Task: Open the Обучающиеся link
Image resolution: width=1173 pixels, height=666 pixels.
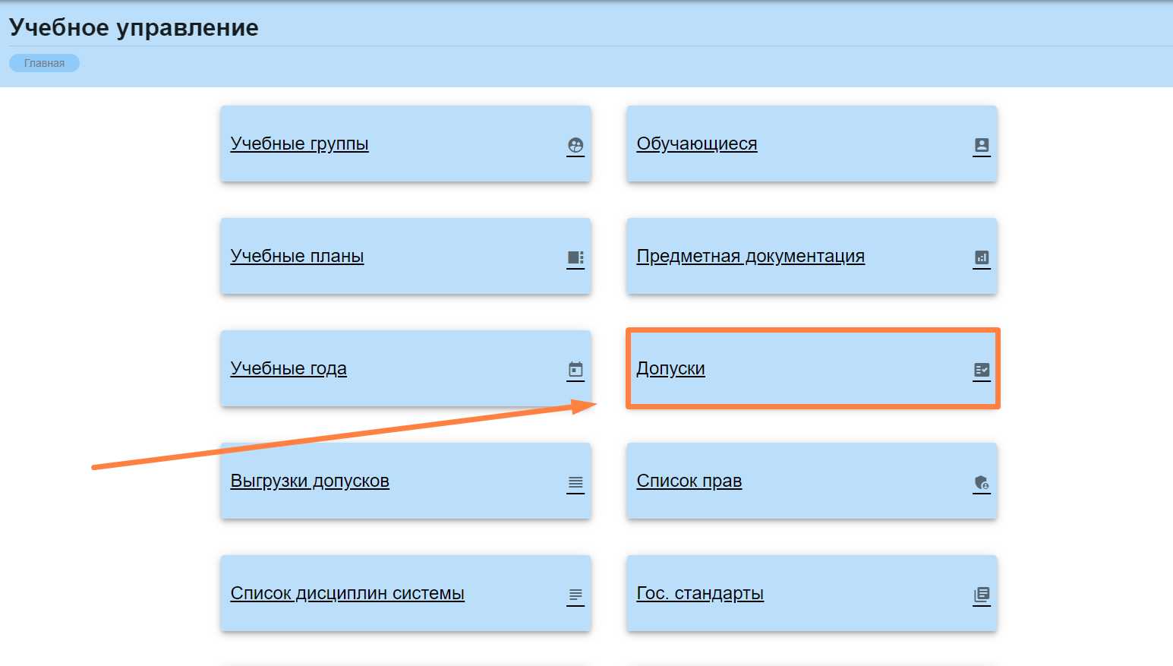Action: (x=696, y=144)
